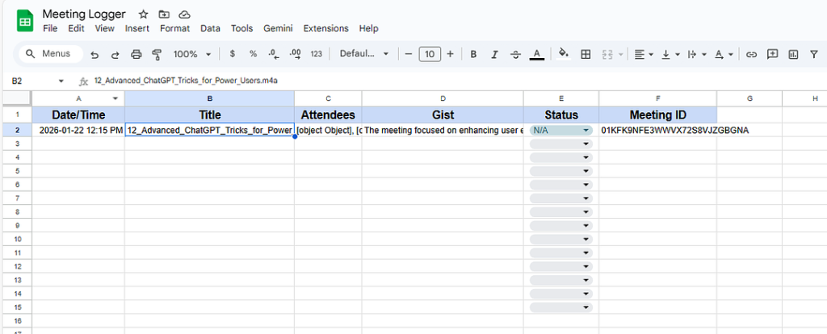Increase font size with plus button
This screenshot has width=827, height=334.
pyautogui.click(x=450, y=54)
